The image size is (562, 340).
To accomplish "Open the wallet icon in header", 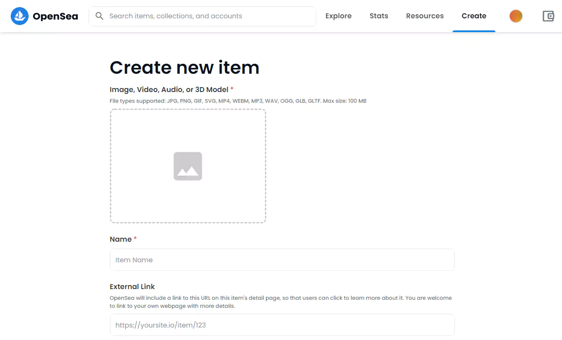I will click(548, 16).
